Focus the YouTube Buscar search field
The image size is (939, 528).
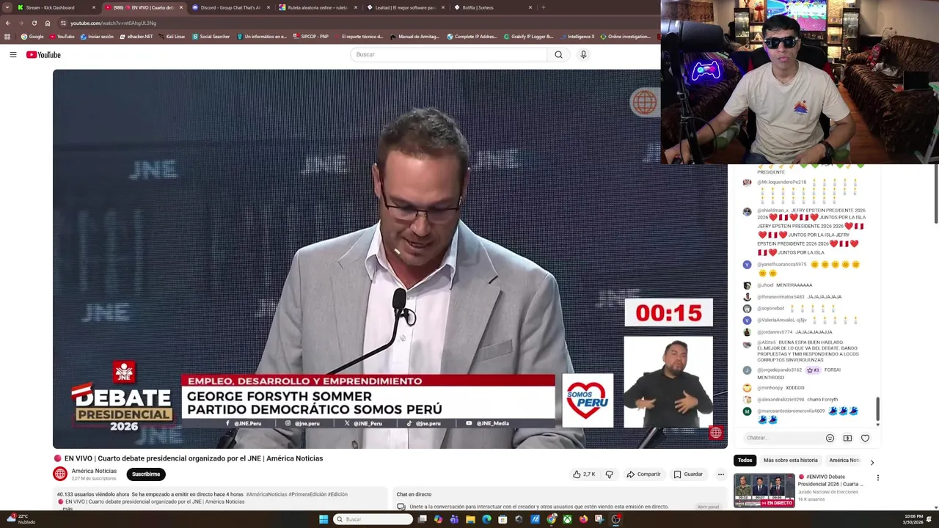[449, 54]
